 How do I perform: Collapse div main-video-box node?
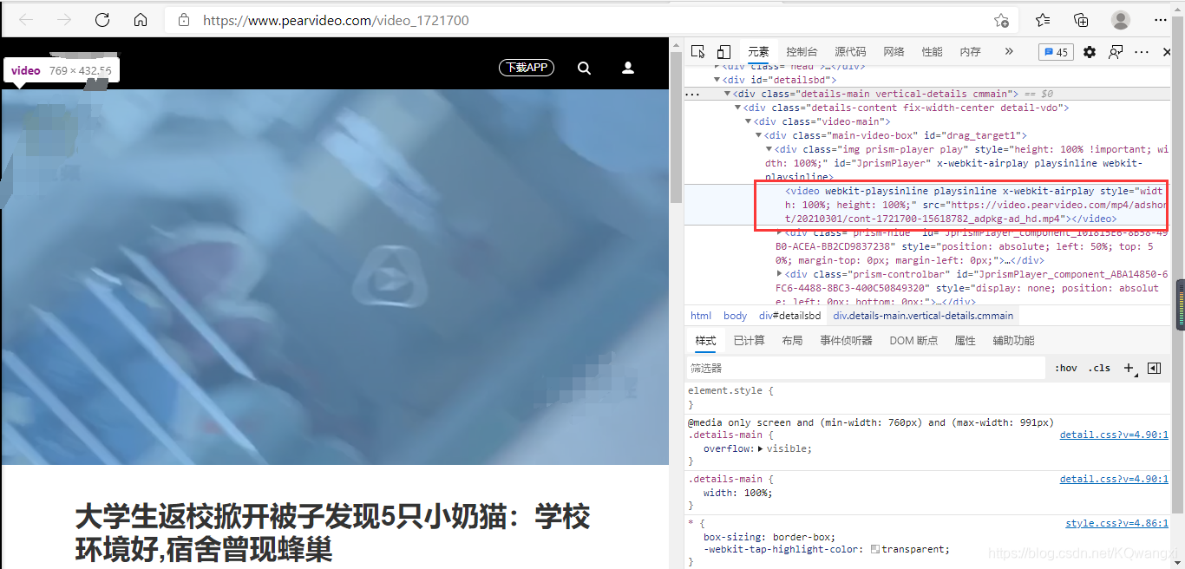[758, 135]
